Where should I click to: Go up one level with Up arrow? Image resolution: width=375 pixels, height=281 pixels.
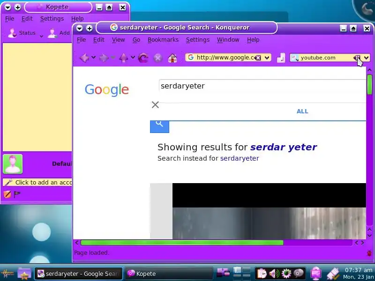pos(124,58)
